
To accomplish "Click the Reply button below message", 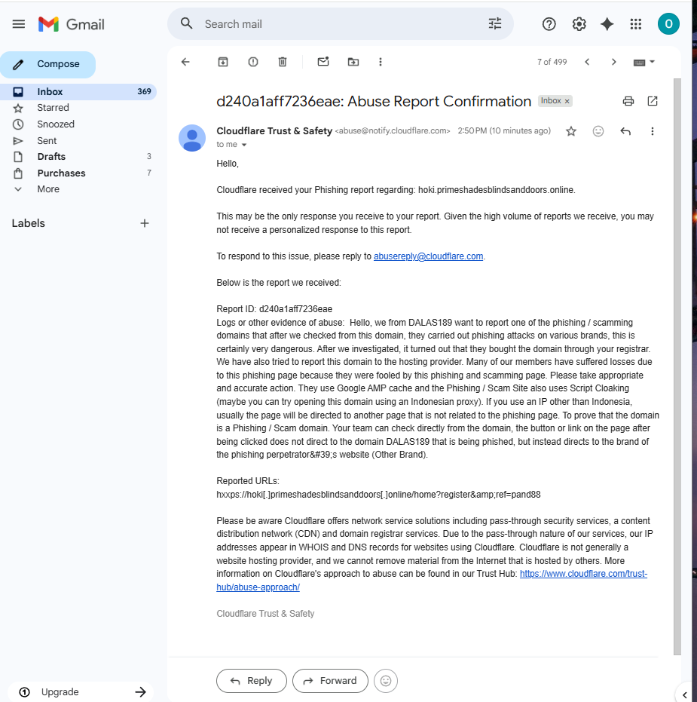I will point(252,680).
